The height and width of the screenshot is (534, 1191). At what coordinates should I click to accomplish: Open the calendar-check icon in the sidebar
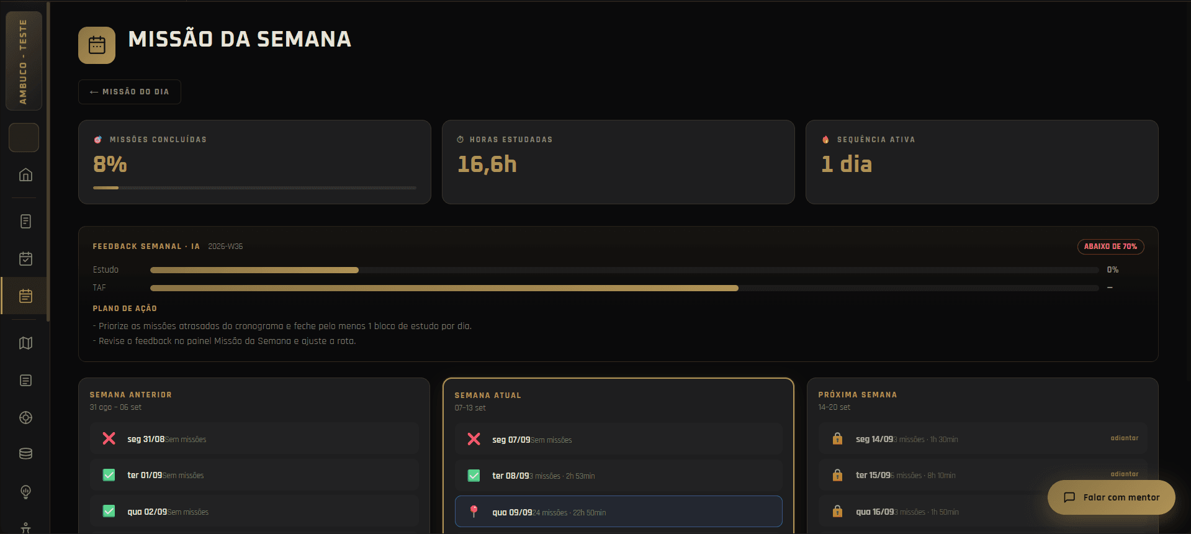[x=25, y=259]
